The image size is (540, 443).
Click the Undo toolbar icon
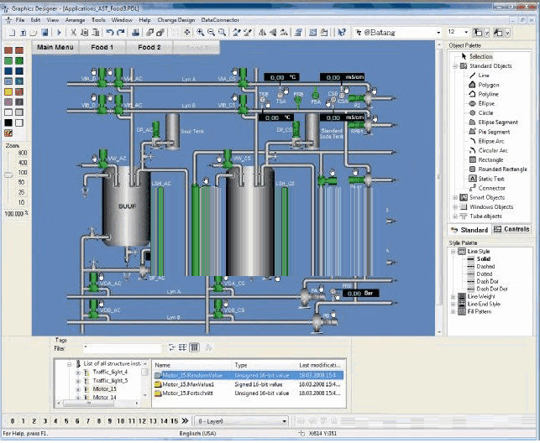coord(109,32)
